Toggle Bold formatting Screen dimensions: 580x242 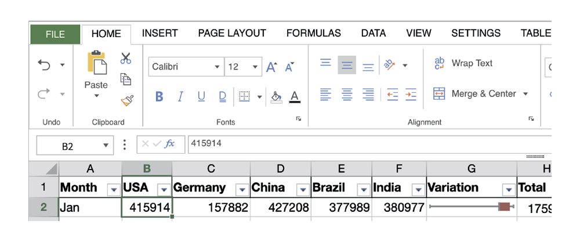[159, 96]
